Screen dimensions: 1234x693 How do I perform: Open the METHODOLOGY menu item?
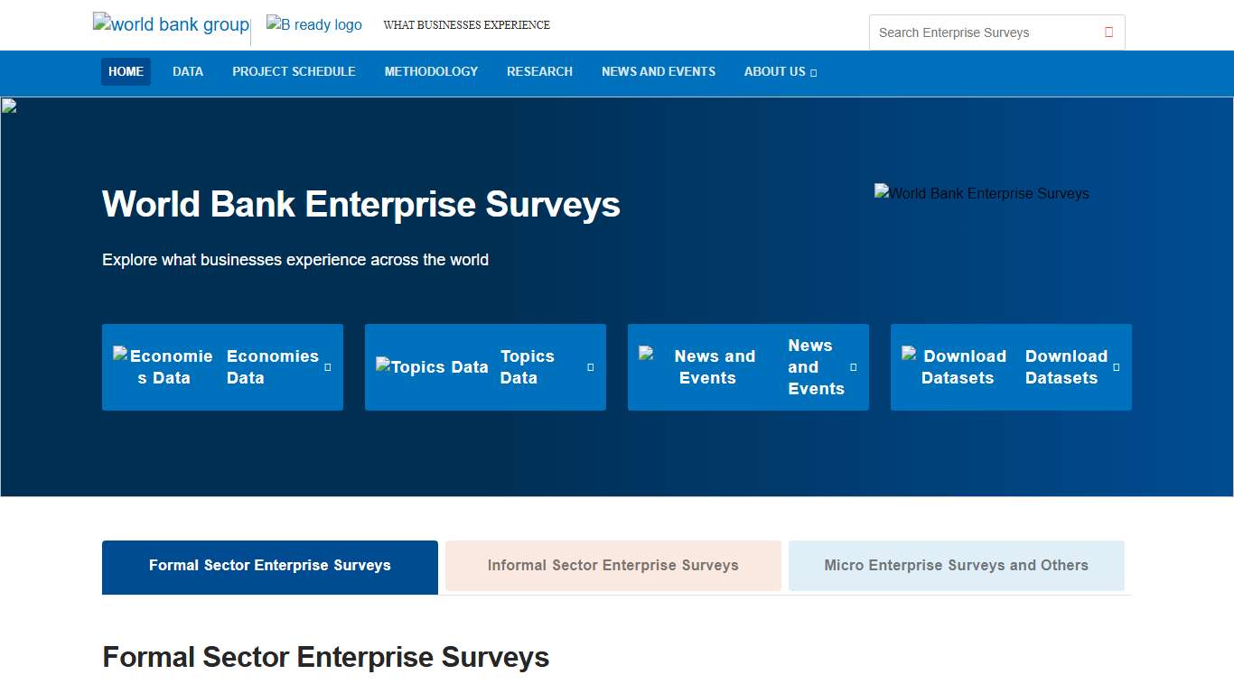431,72
